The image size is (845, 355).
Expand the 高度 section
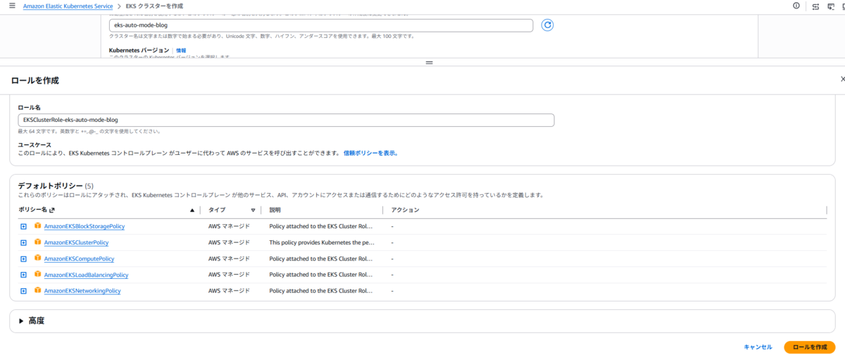coord(22,320)
